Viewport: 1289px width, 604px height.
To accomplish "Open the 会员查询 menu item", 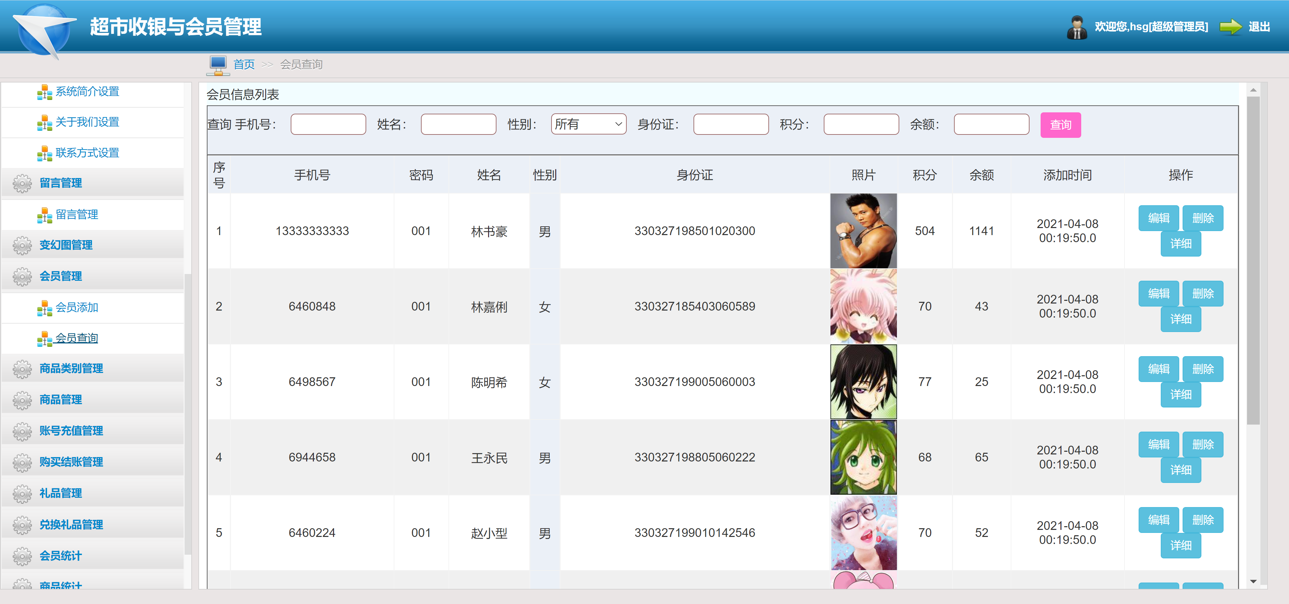I will pos(77,338).
